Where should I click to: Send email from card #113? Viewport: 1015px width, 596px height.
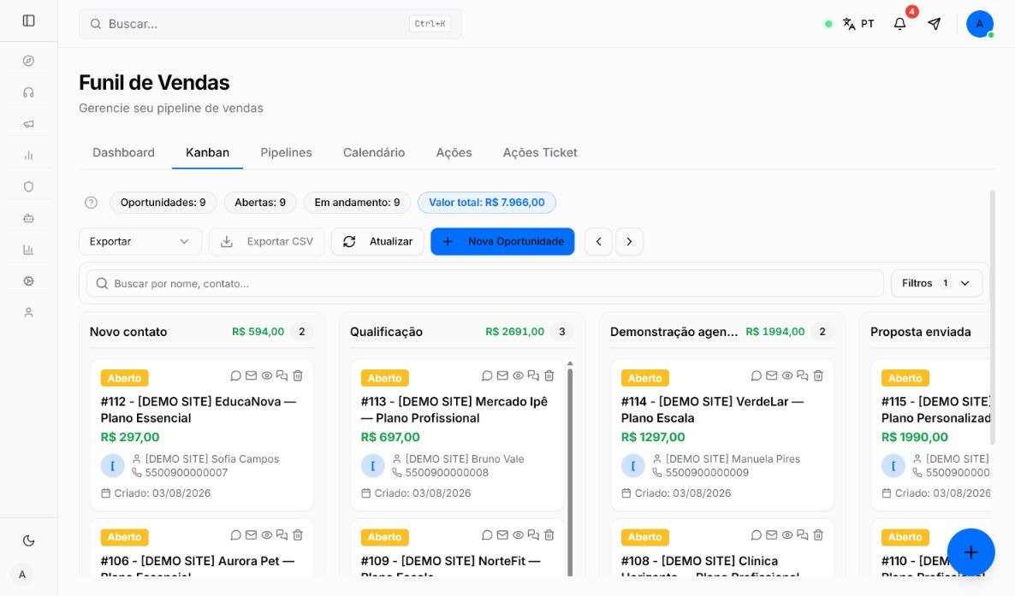tap(502, 375)
